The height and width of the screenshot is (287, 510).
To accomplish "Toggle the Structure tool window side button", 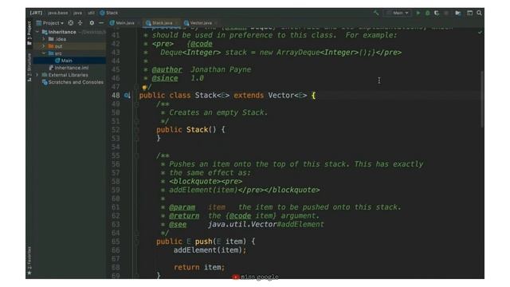I will click(29, 67).
